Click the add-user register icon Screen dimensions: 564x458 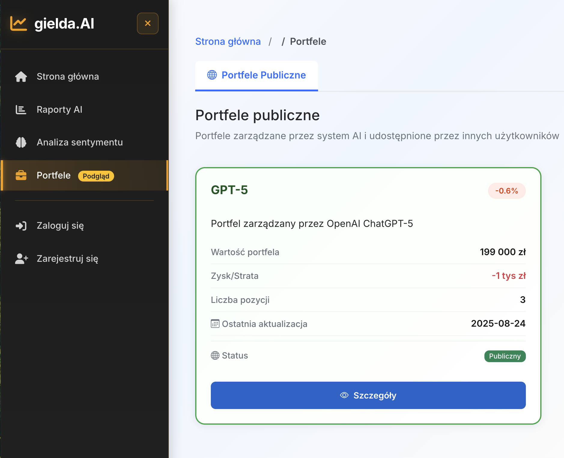coord(21,259)
